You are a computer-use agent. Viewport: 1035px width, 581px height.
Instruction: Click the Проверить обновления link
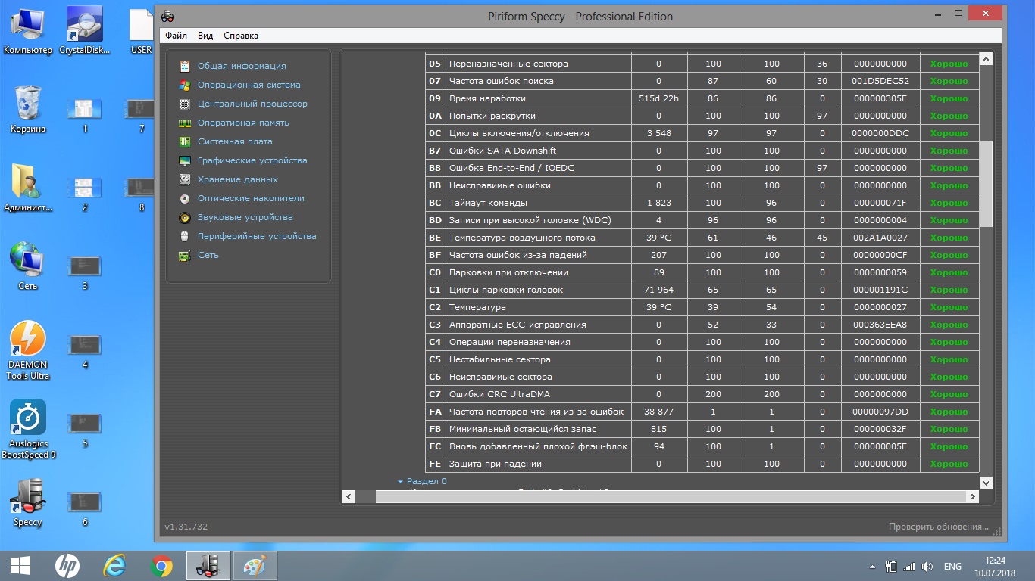tap(938, 527)
